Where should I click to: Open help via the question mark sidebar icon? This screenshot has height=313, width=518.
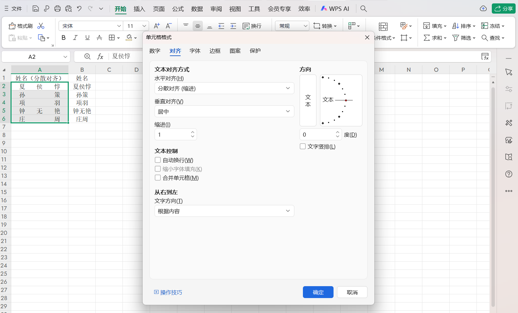click(x=508, y=174)
